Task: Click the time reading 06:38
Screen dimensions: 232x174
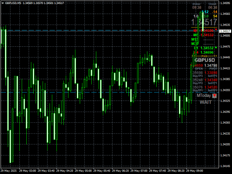Action: tap(213, 7)
